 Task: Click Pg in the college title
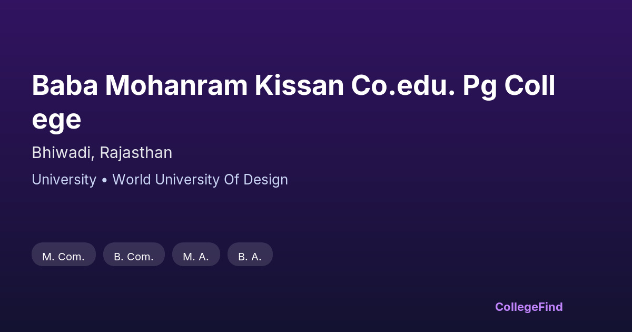(479, 86)
